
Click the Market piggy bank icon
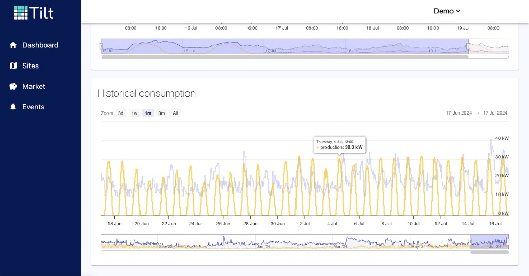(13, 87)
